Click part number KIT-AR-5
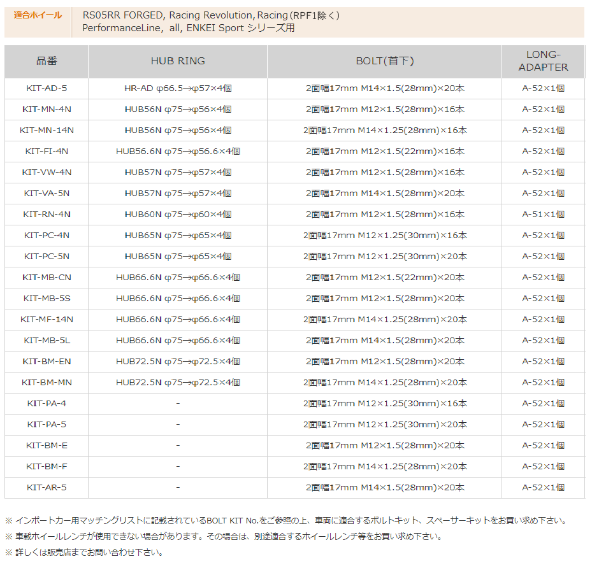The width and height of the screenshot is (592, 561). point(47,488)
